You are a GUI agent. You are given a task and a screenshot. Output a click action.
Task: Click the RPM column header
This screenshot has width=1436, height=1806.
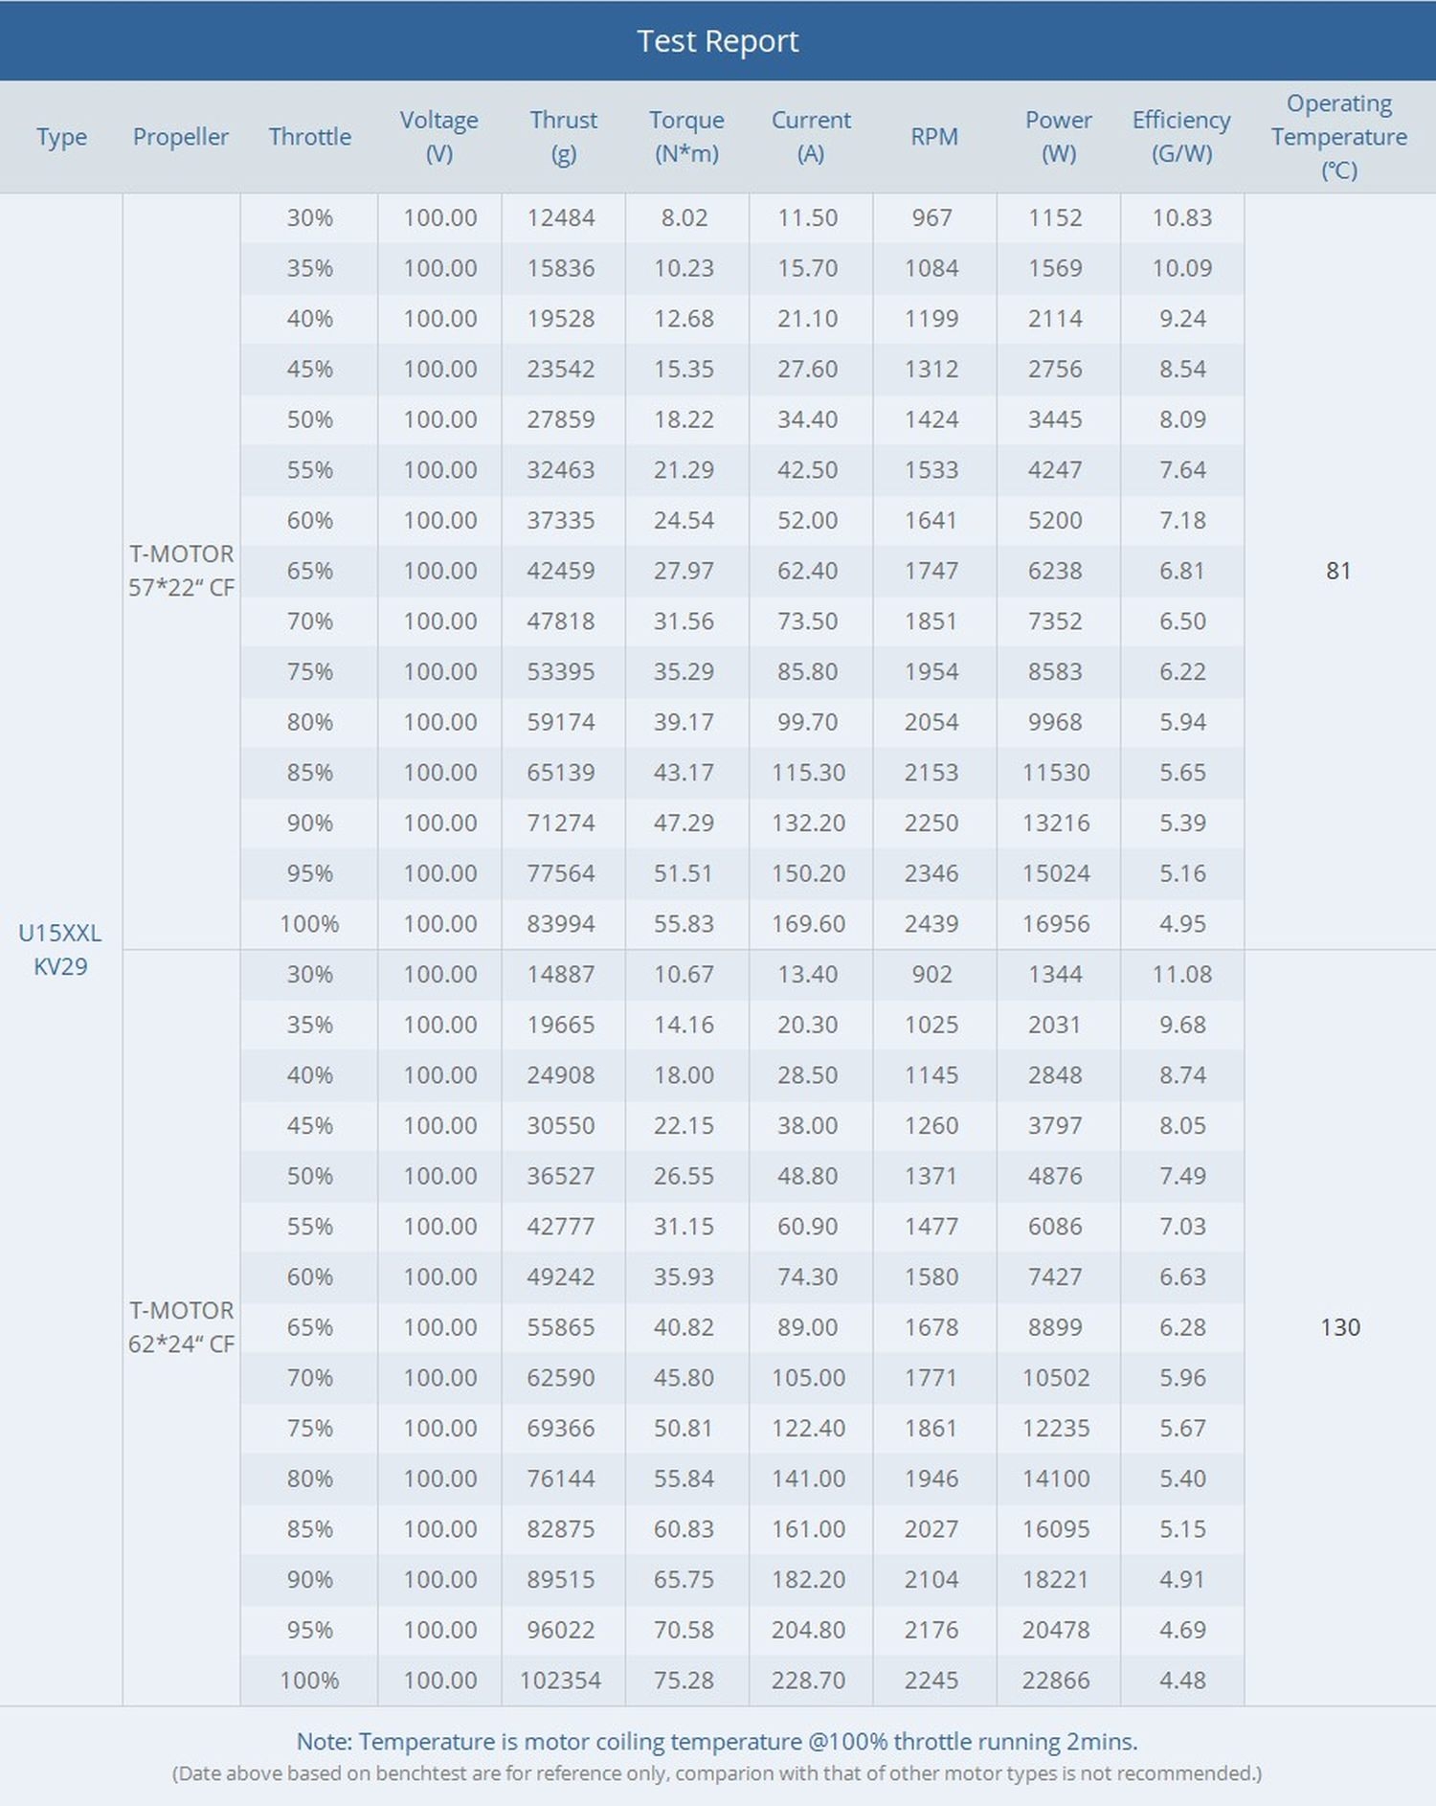pyautogui.click(x=933, y=137)
